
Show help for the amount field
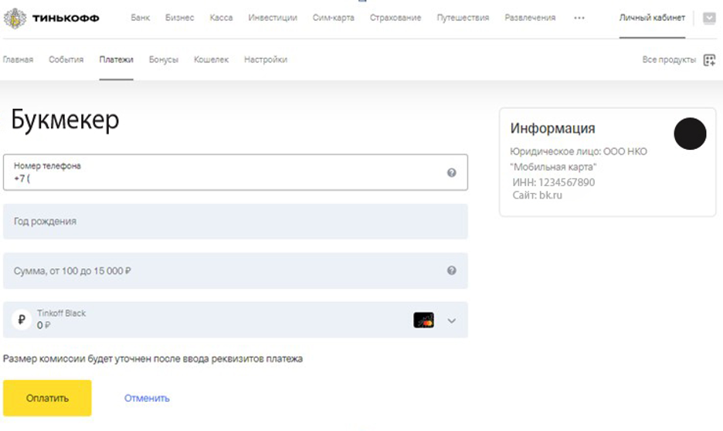tap(451, 270)
